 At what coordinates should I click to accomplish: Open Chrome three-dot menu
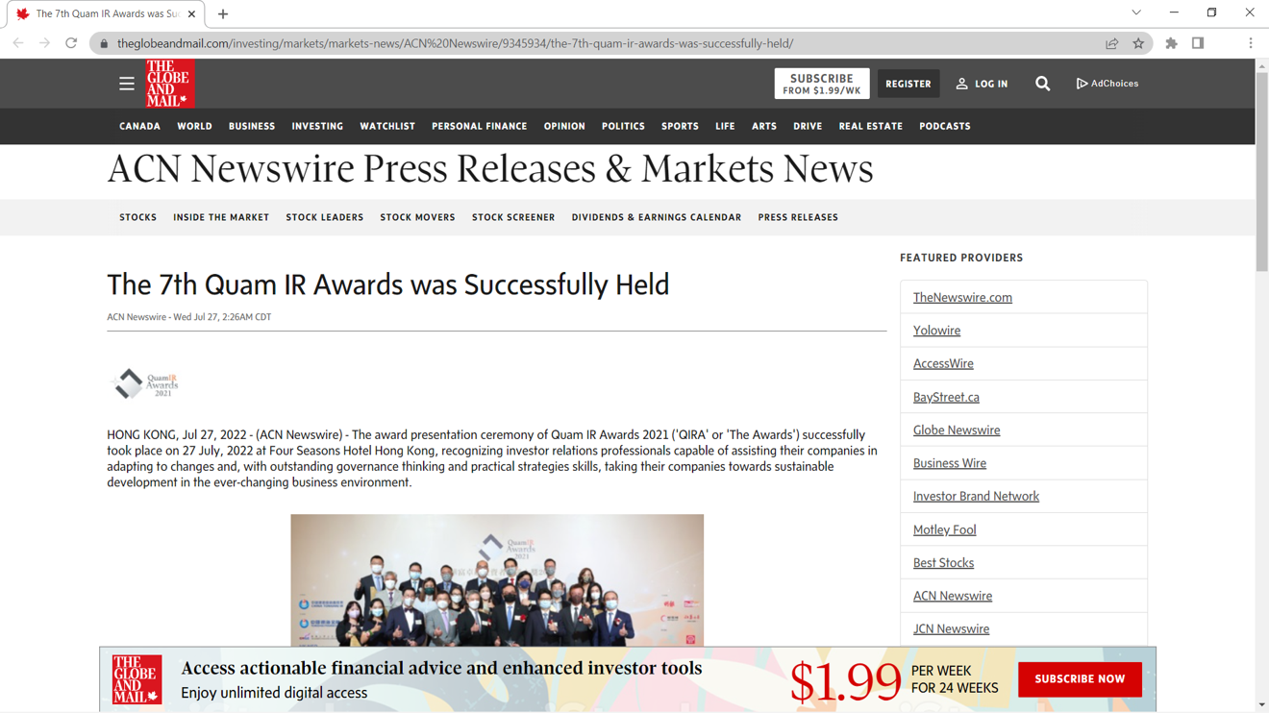[x=1250, y=43]
